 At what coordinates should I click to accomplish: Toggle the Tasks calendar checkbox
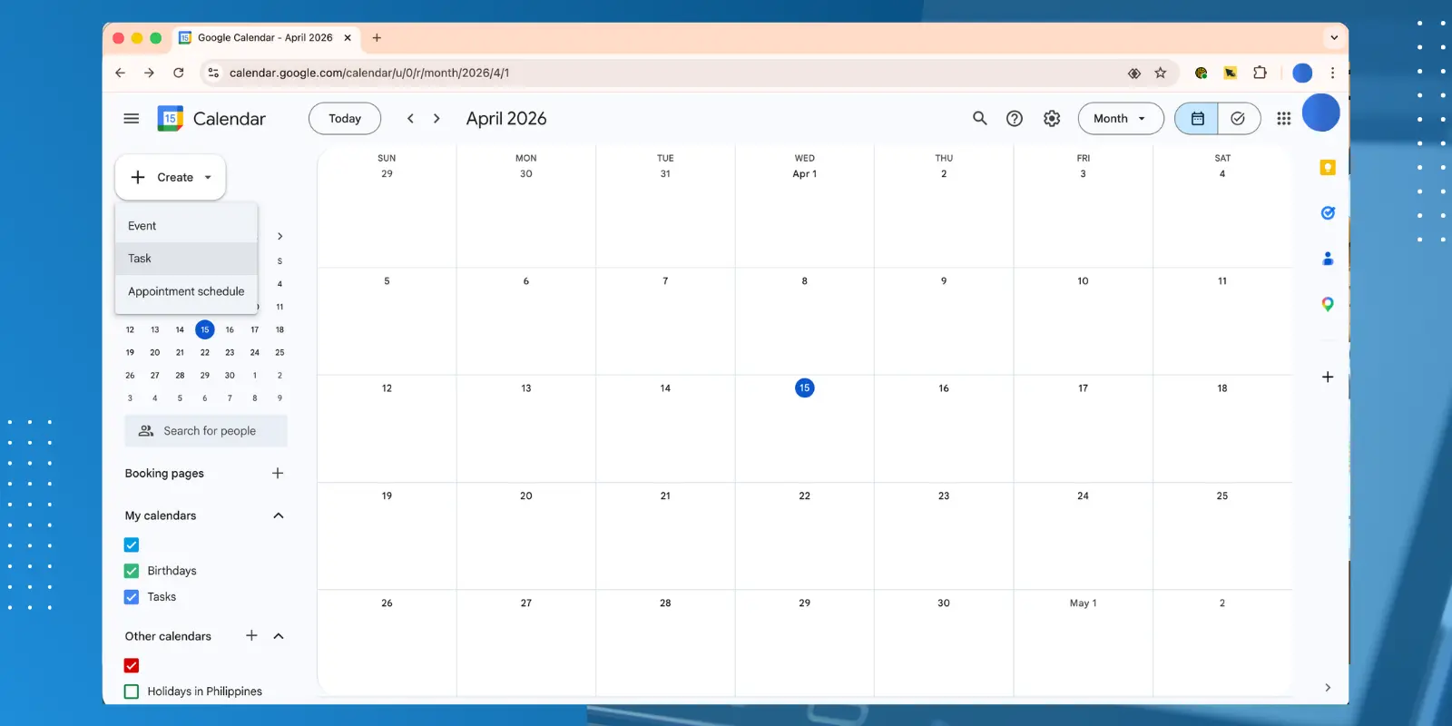coord(132,597)
